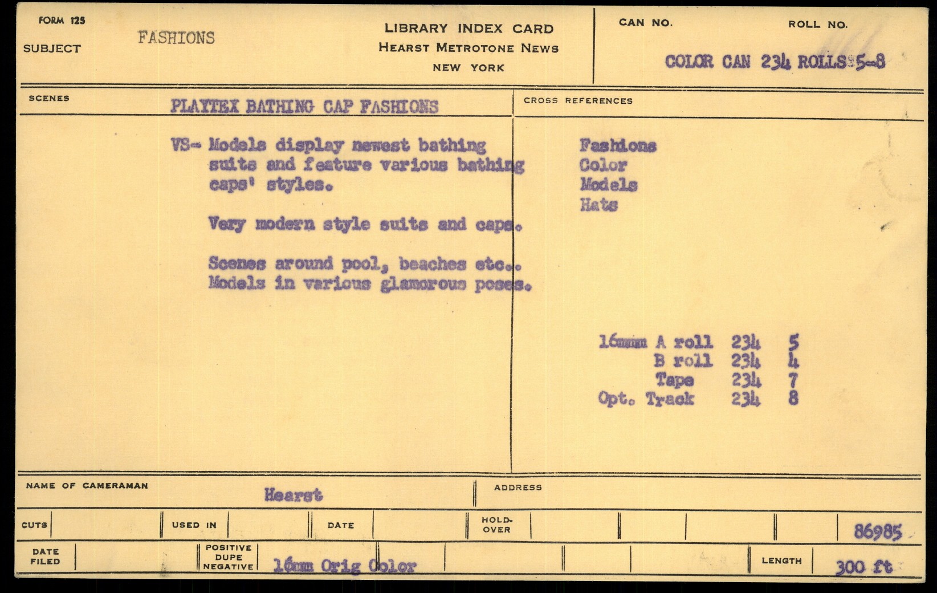Image resolution: width=937 pixels, height=593 pixels.
Task: Click the Tape 234 7 line
Action: [726, 380]
